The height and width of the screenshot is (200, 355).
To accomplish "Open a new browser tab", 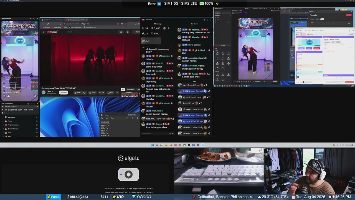I will [90, 20].
